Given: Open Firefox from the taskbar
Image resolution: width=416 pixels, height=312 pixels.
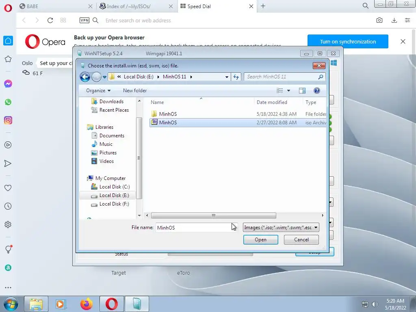Looking at the screenshot, I should [87, 304].
